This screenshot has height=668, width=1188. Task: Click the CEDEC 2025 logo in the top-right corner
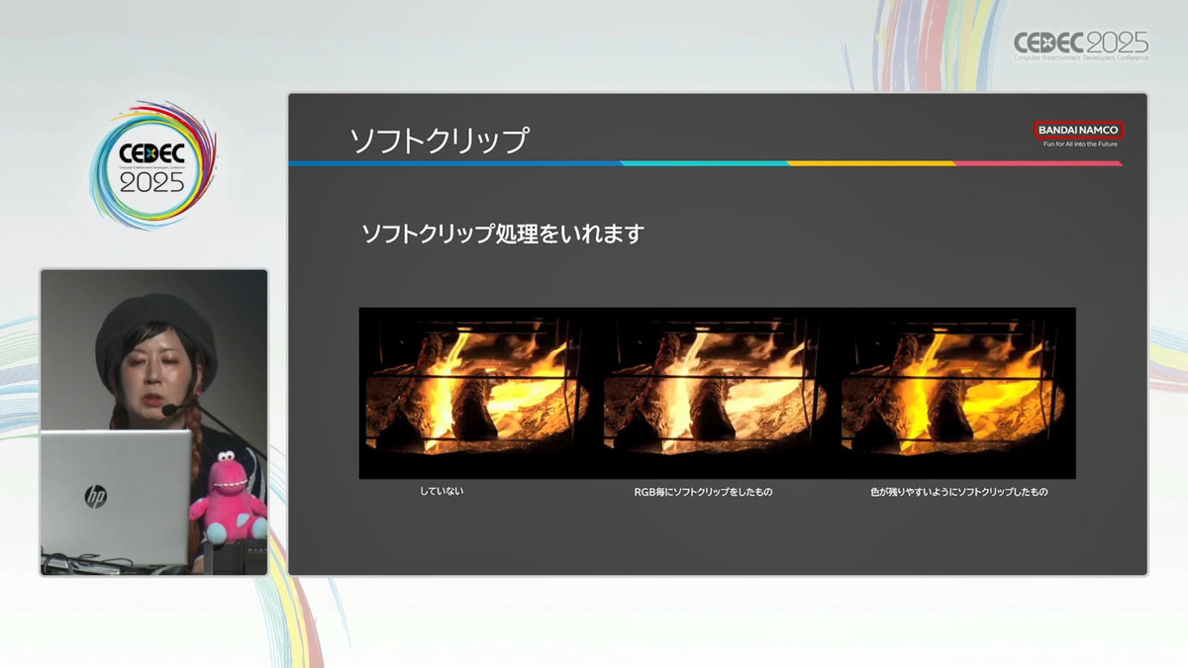tap(1080, 45)
